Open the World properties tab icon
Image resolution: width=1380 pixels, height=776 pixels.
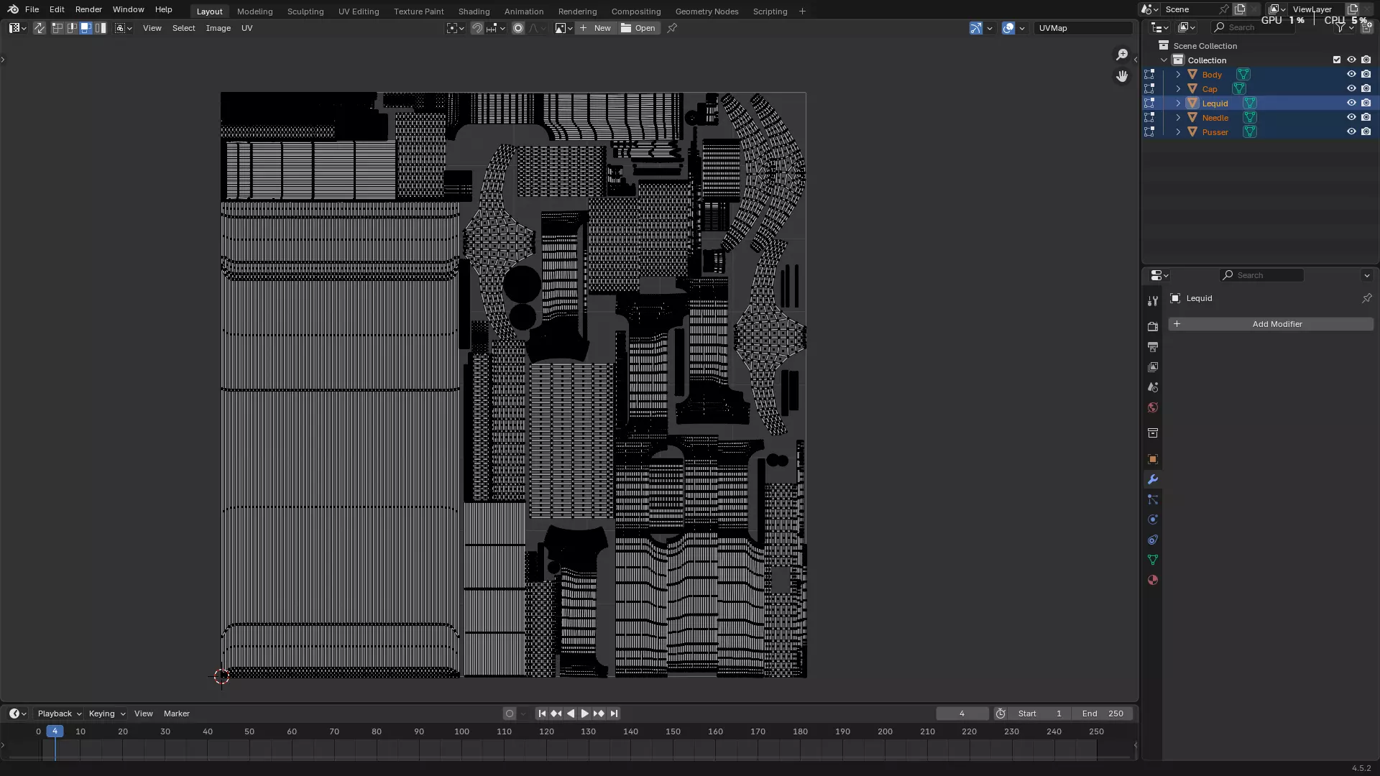click(1153, 407)
